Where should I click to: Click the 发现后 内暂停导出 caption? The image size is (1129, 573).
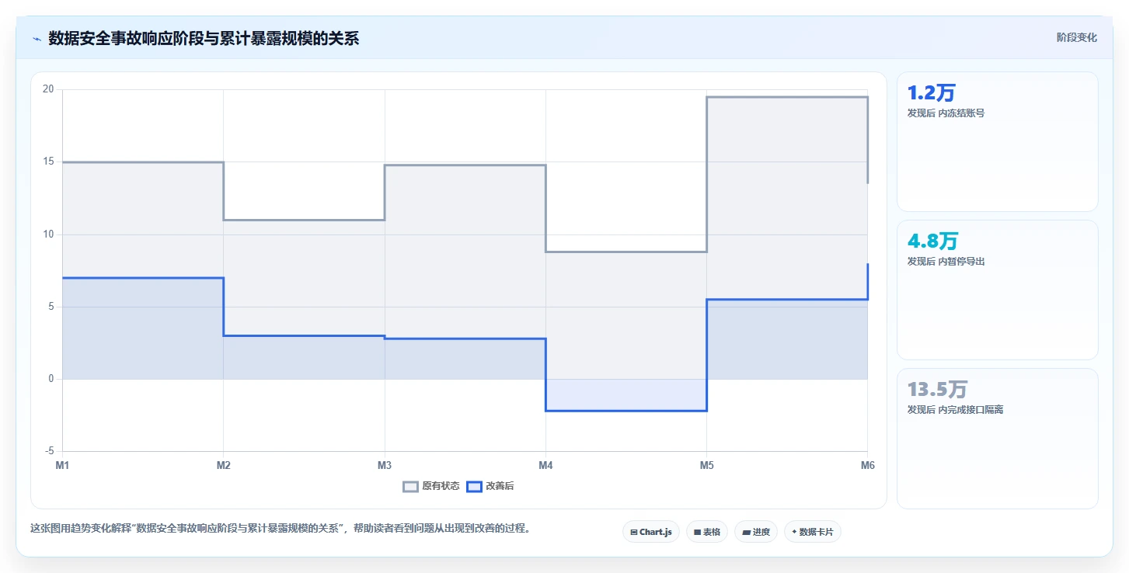[x=946, y=262]
